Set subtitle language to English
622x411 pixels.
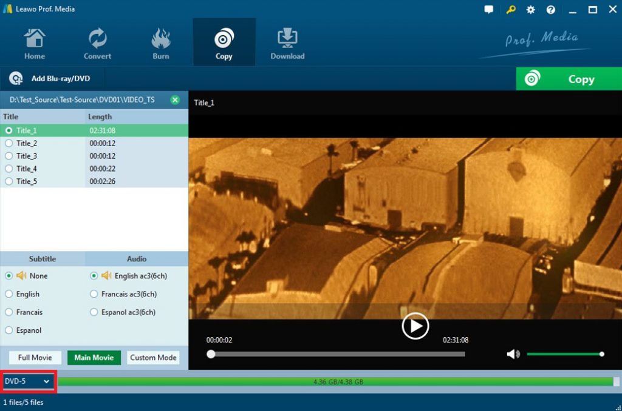pyautogui.click(x=9, y=294)
